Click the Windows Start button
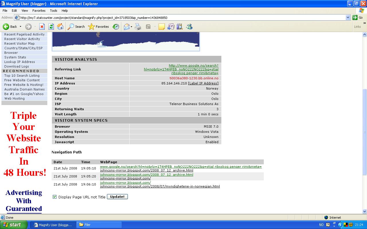This screenshot has height=229, width=367. pyautogui.click(x=14, y=225)
